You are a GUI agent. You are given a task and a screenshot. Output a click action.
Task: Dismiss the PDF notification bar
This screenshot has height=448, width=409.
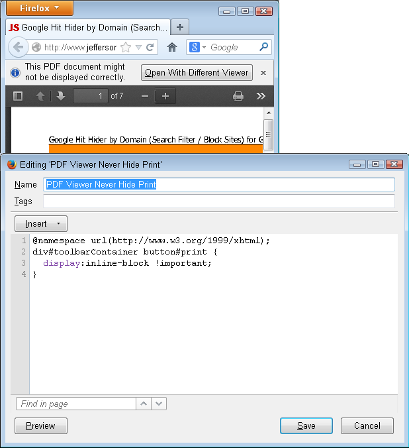[263, 73]
